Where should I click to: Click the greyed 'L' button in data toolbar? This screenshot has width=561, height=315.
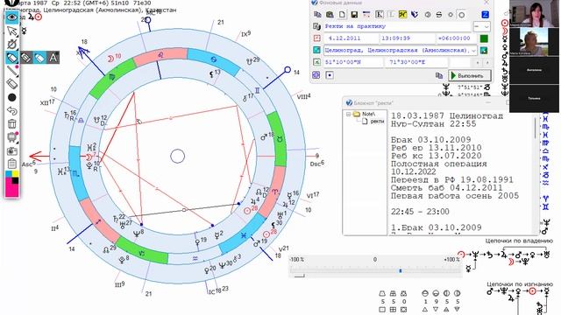(391, 15)
